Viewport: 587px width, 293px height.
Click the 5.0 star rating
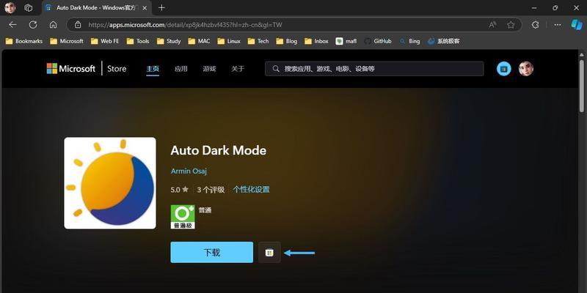pos(179,190)
